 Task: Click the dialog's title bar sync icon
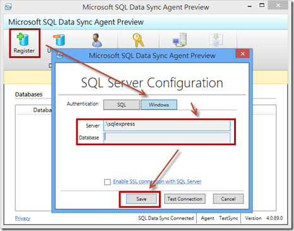60,56
